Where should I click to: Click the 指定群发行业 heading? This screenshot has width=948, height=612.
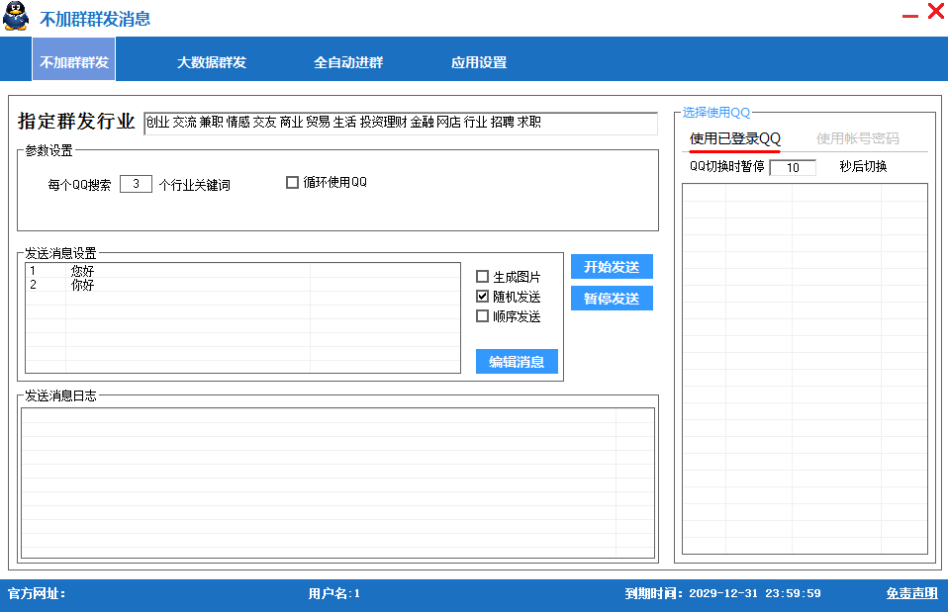coord(76,122)
